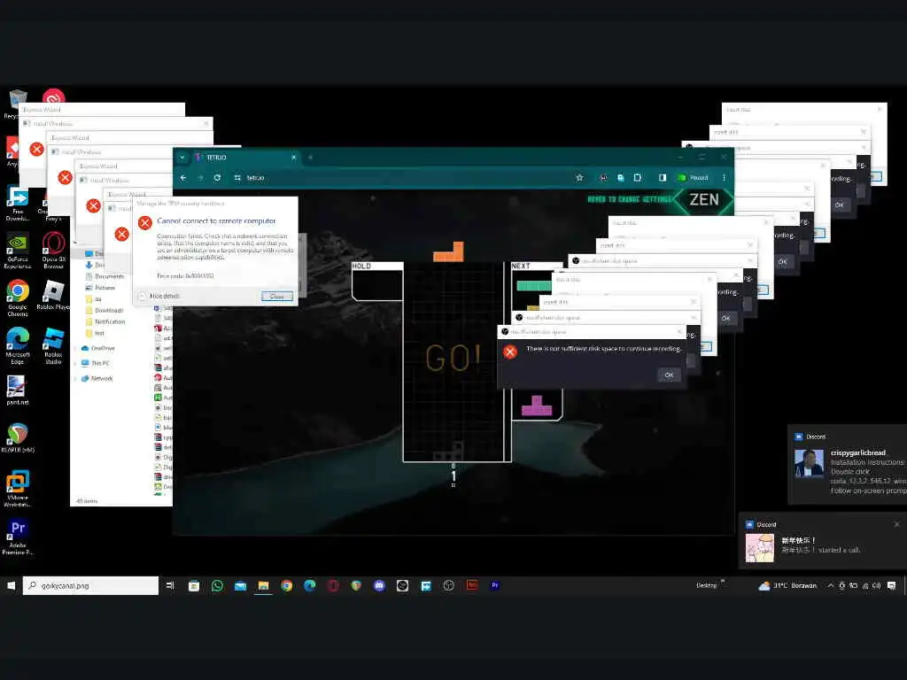Click the Desktop toolbar on the taskbar
Screen dimensions: 907x680
(x=706, y=586)
